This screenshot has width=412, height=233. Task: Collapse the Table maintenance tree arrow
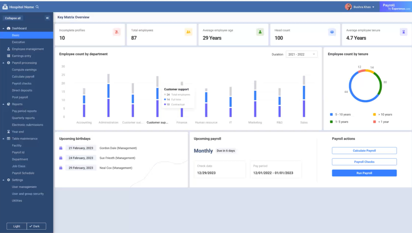pos(3,139)
